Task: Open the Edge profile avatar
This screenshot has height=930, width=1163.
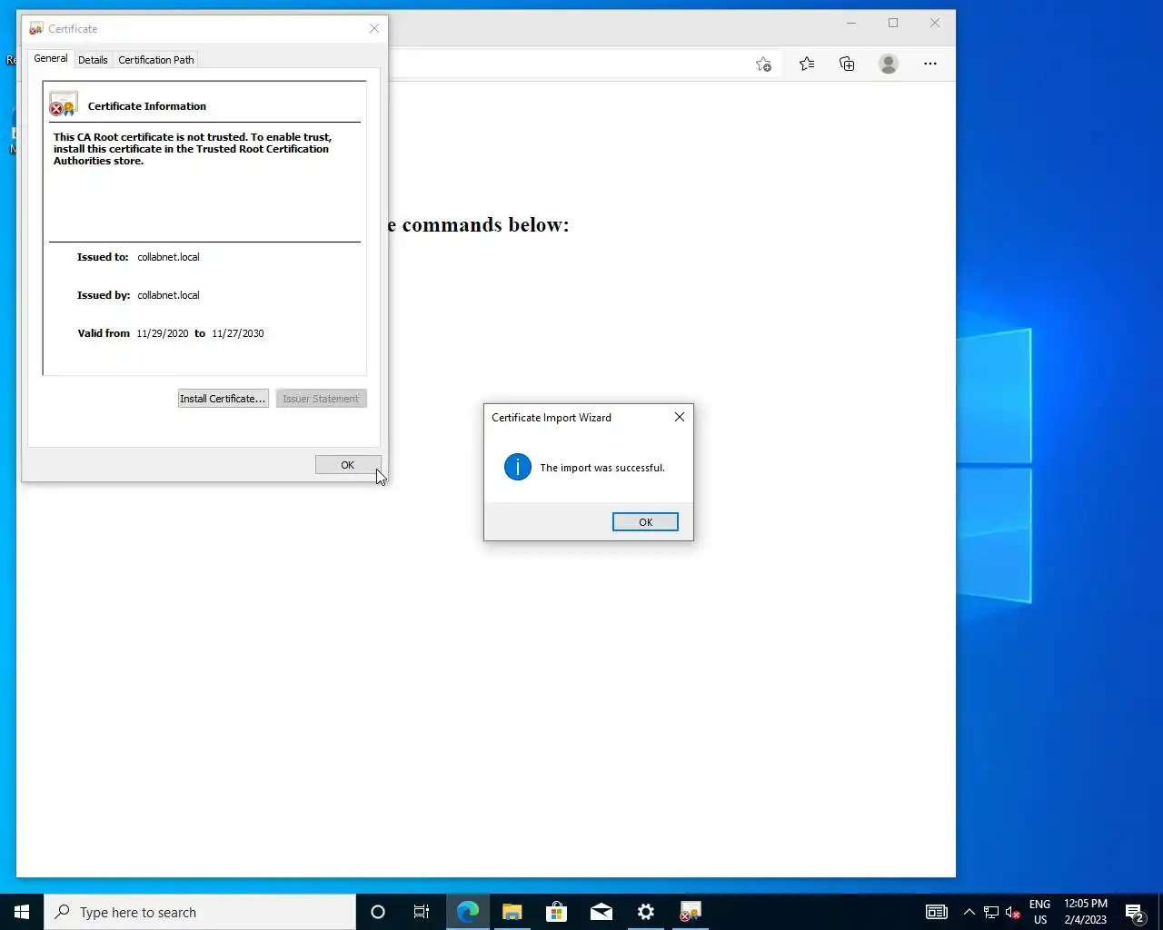Action: pos(889,64)
